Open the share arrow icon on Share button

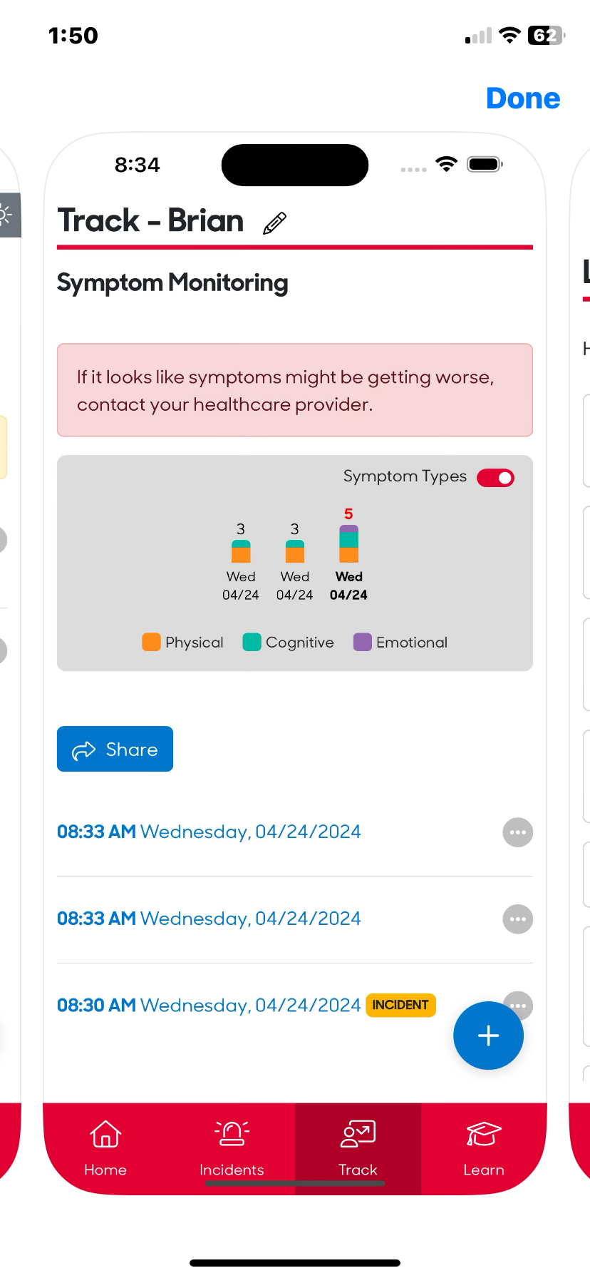83,750
